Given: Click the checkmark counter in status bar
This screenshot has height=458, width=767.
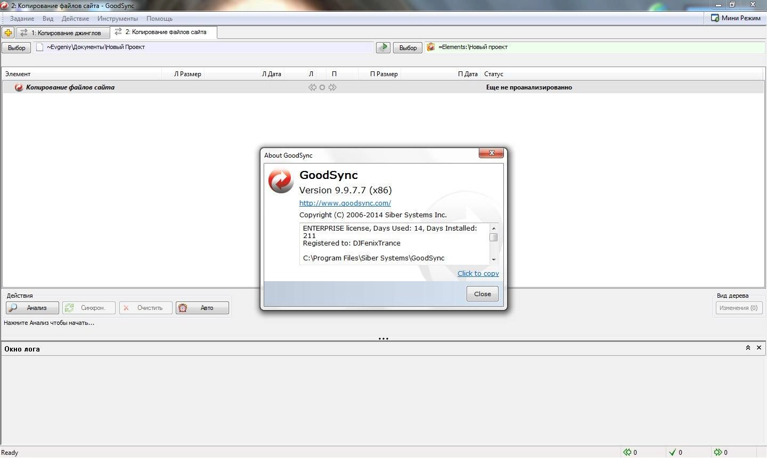Looking at the screenshot, I should pos(675,452).
